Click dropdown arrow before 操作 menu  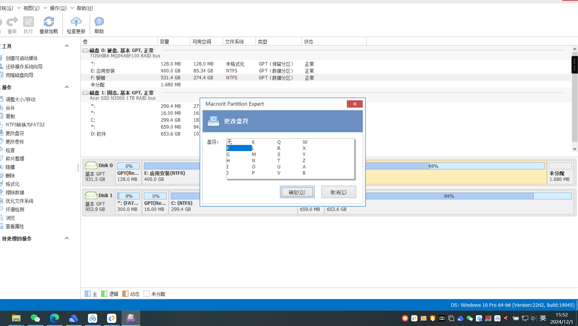(46, 8)
